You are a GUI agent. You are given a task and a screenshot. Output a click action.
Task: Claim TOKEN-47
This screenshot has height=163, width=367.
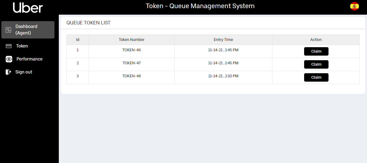coord(316,64)
